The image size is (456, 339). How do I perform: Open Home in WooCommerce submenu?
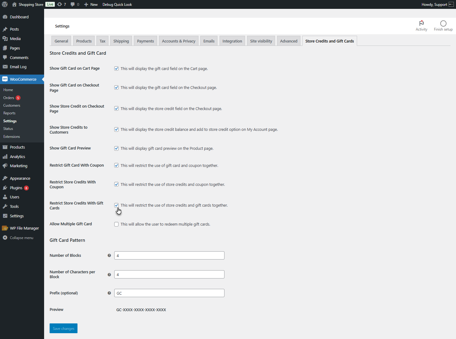(x=8, y=90)
